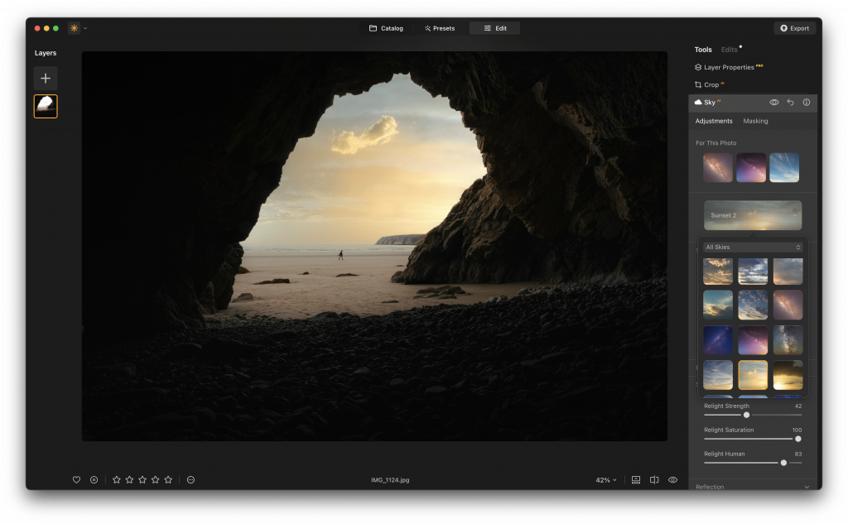Open the dropdown next to the sun logo
Image resolution: width=848 pixels, height=524 pixels.
point(85,28)
